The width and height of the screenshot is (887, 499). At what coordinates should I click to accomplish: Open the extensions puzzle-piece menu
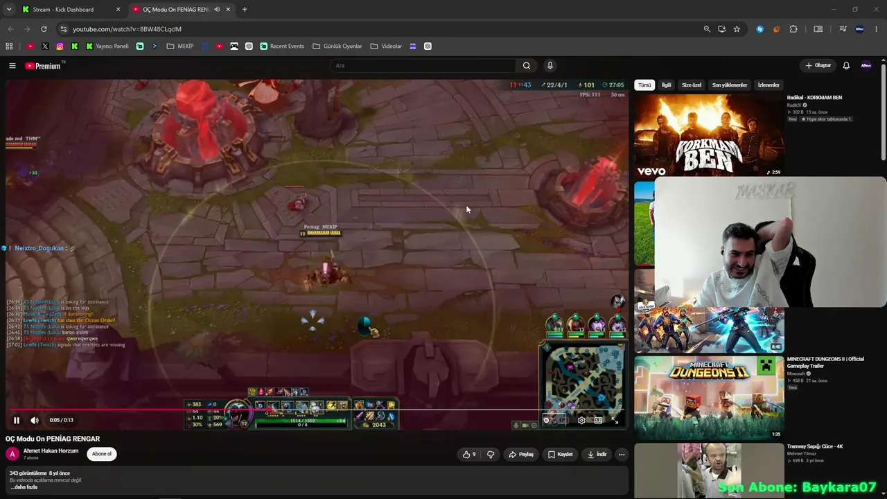tap(793, 29)
